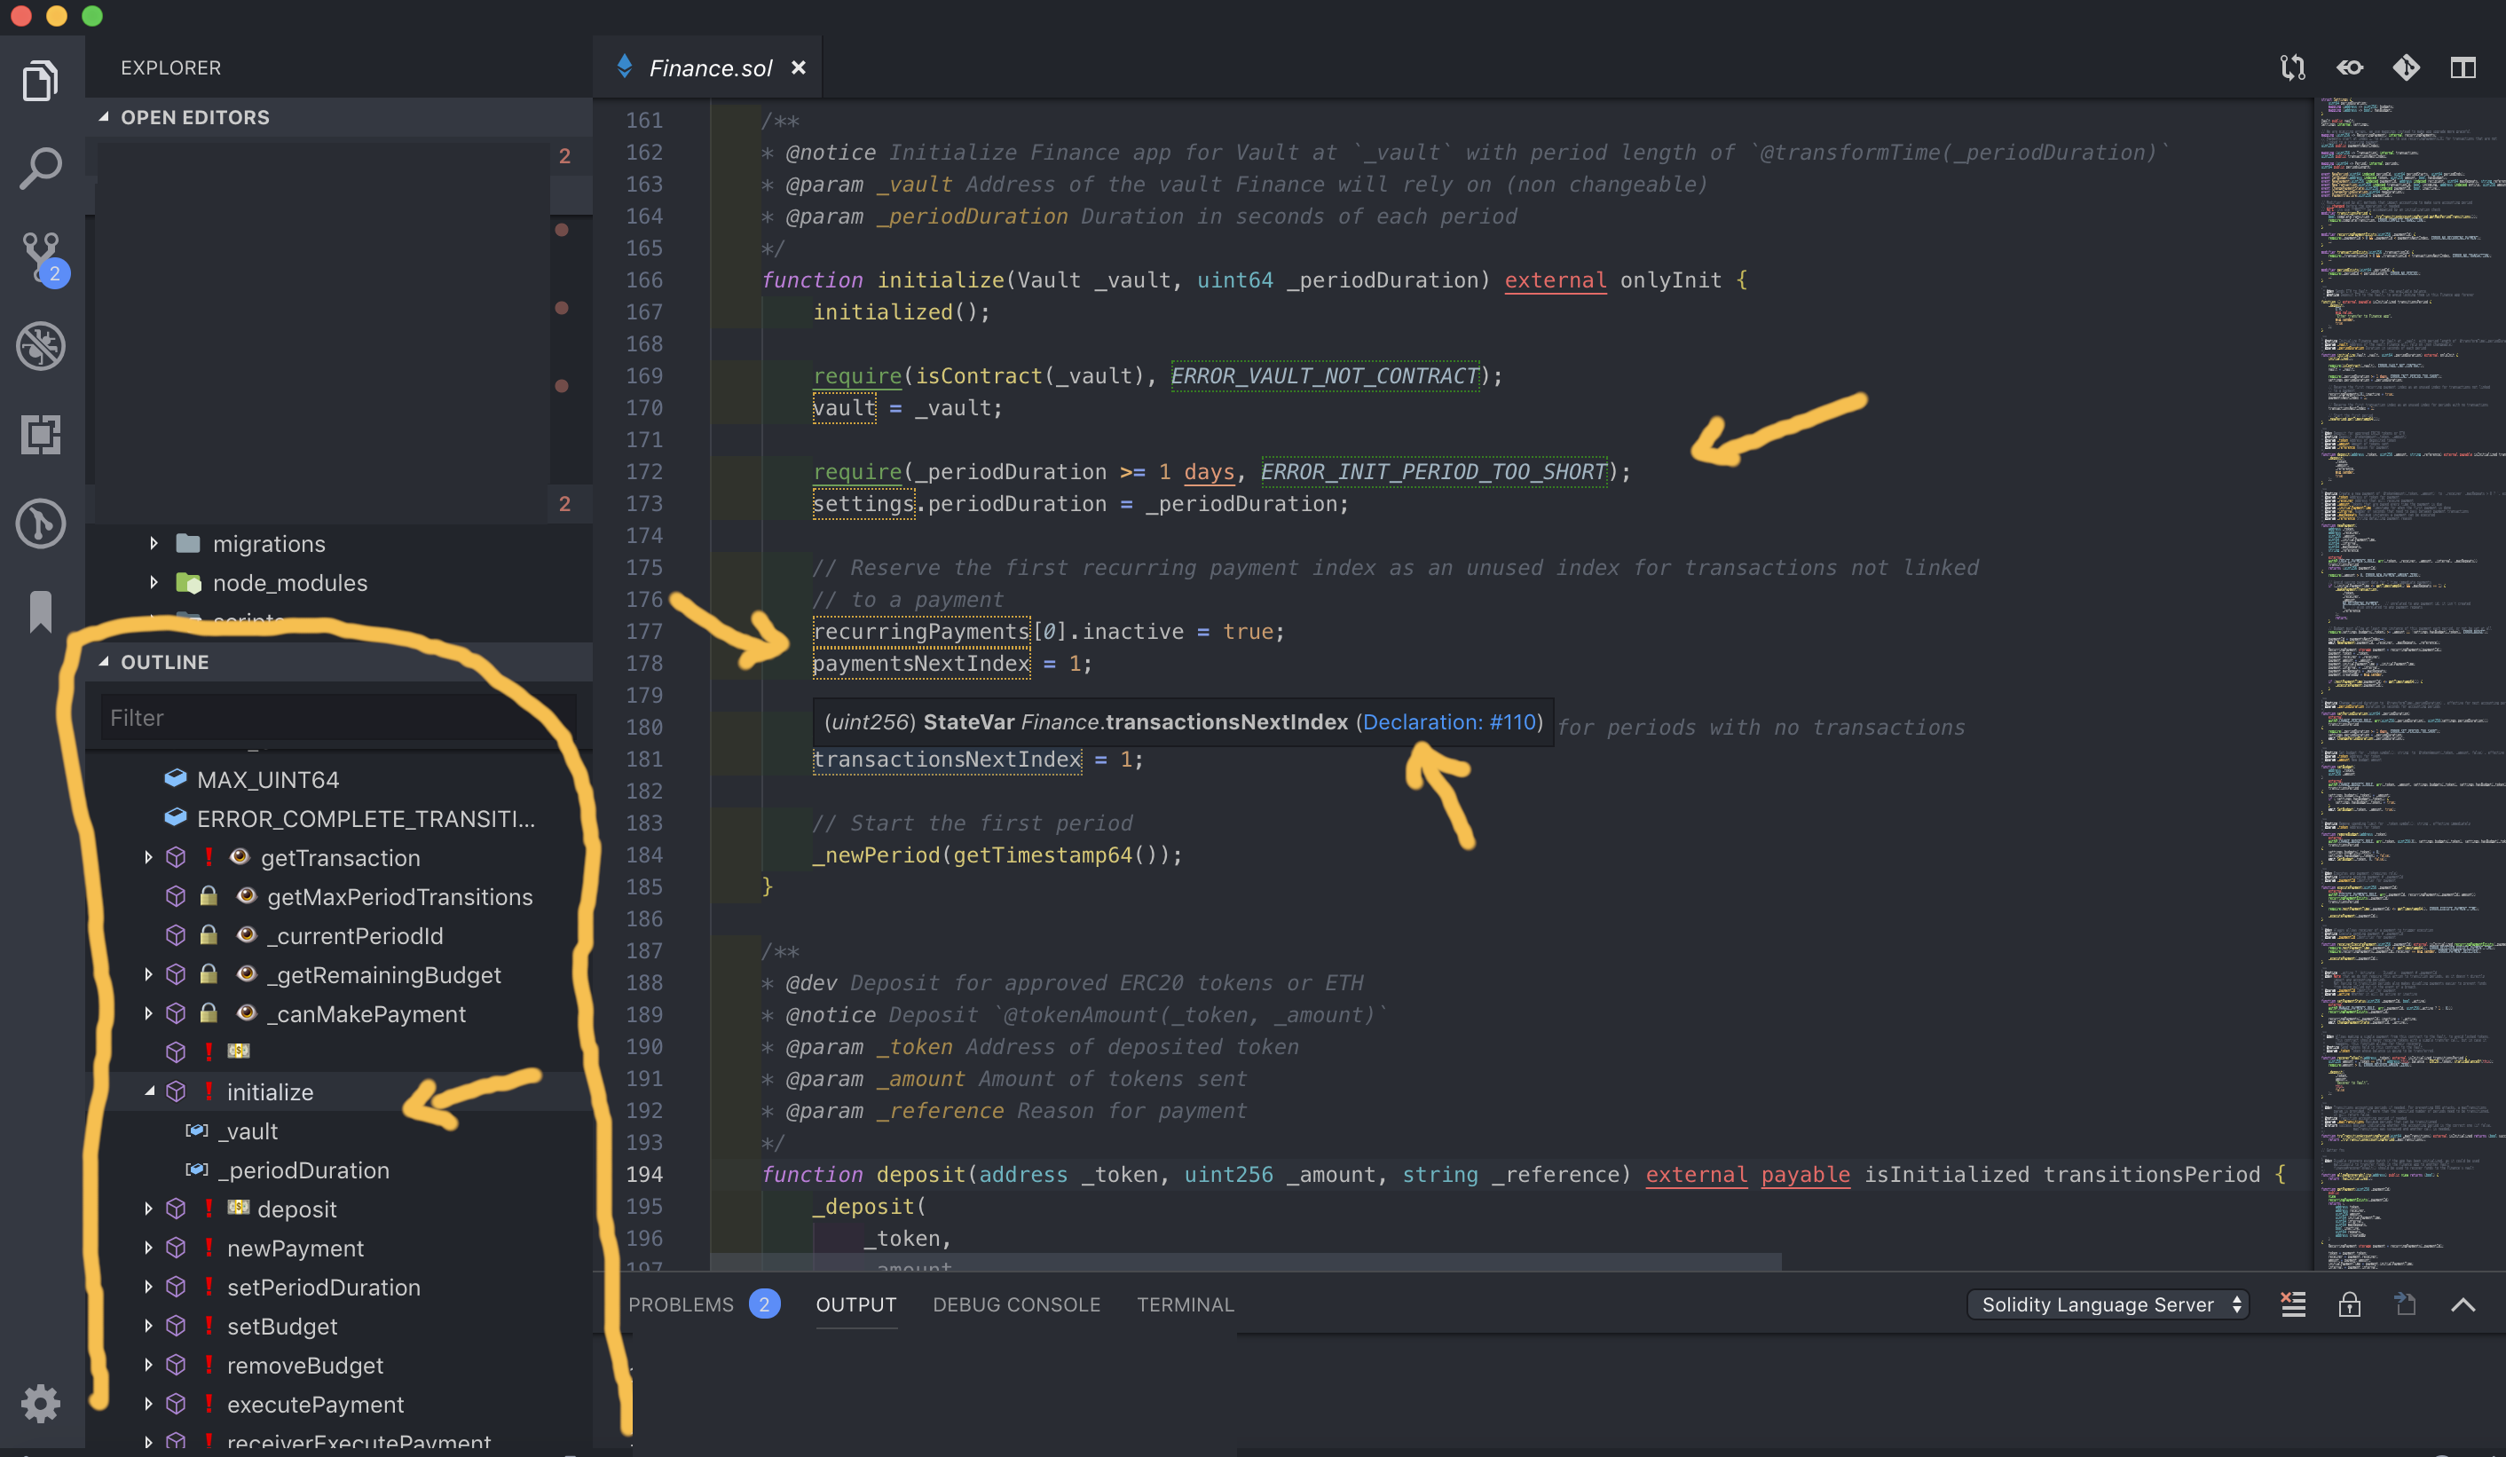Click Finance.sol tab Solidity file icon
2506x1457 pixels.
click(x=625, y=67)
